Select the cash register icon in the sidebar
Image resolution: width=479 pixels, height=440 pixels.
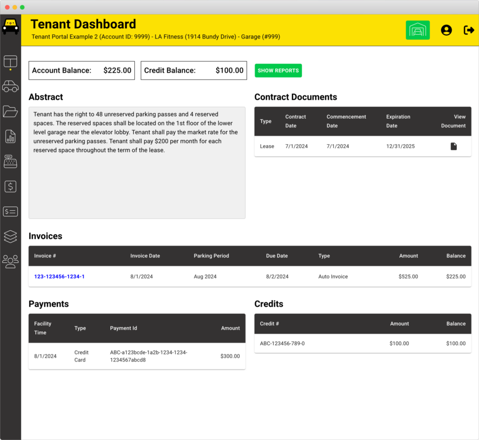point(10,161)
